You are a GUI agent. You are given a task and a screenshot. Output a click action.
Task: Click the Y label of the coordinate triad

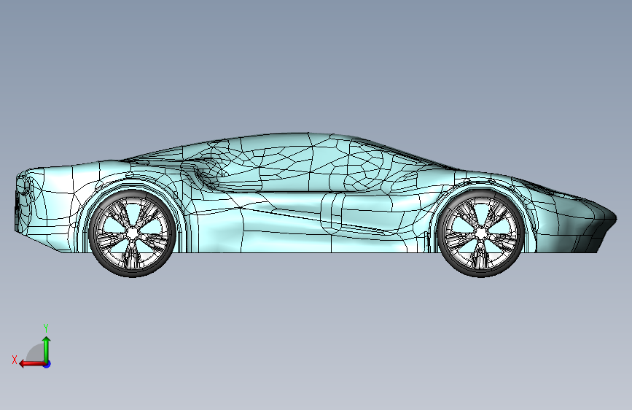46,328
